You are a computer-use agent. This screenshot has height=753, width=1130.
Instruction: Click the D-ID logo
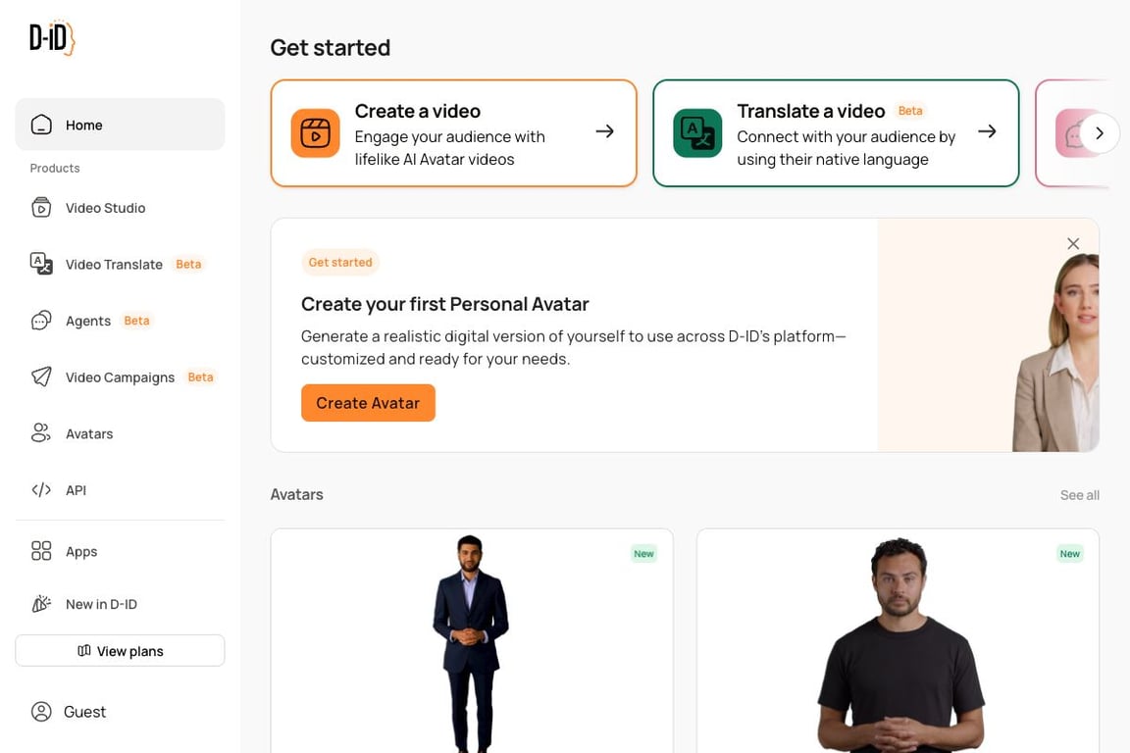(52, 38)
